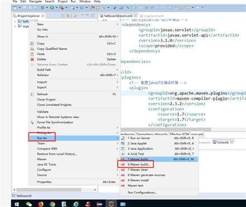This screenshot has height=207, width=246.
Task: Open Chrome from the taskbar
Action: (52, 204)
